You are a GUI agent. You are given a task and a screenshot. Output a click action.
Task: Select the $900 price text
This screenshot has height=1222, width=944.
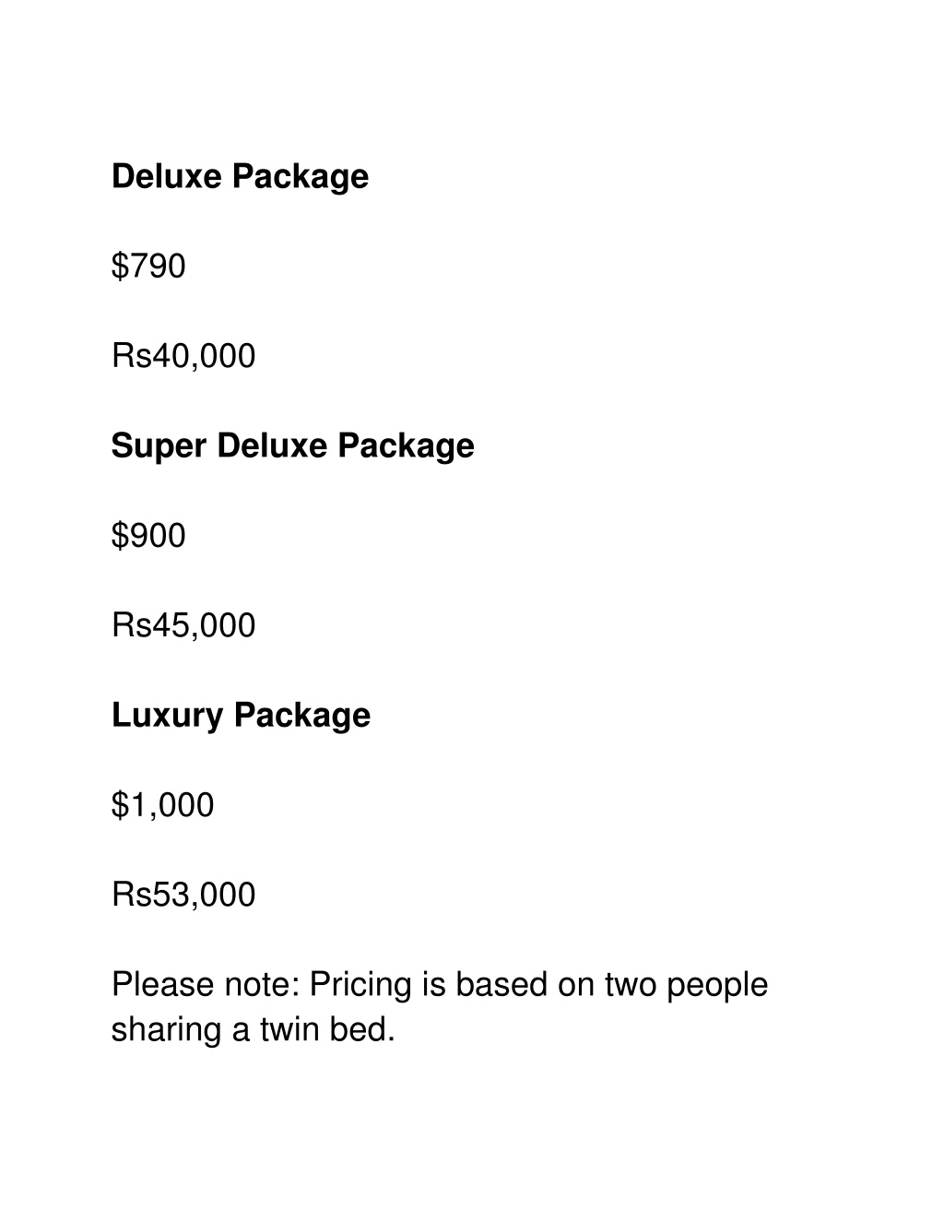click(x=148, y=535)
